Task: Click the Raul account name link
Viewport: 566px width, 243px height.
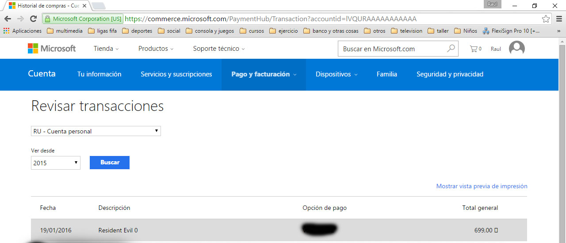Action: (x=496, y=49)
